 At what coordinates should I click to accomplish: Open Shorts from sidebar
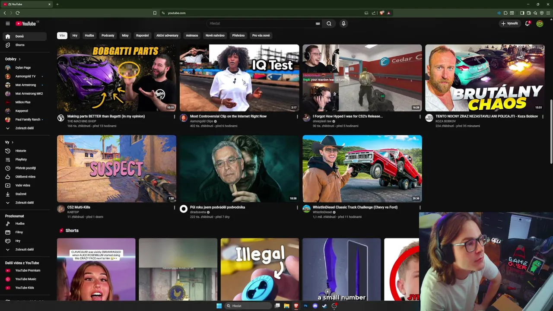pyautogui.click(x=24, y=45)
